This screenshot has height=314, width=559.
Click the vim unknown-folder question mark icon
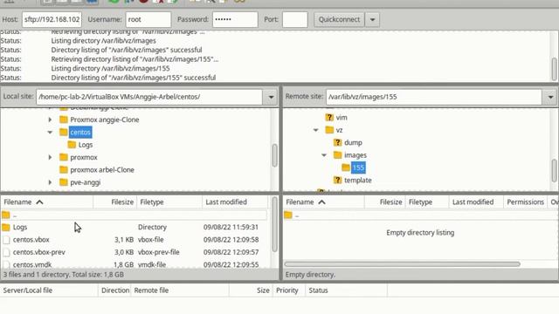329,117
